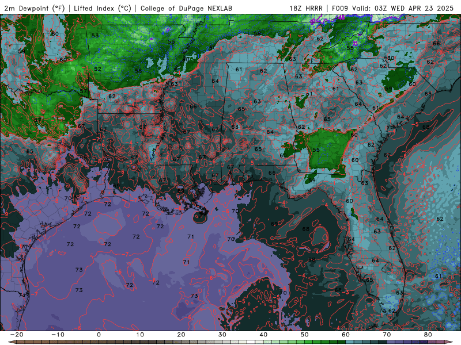The height and width of the screenshot is (345, 461).
Task: Click the 50 label on the color scale
Action: click(x=305, y=335)
